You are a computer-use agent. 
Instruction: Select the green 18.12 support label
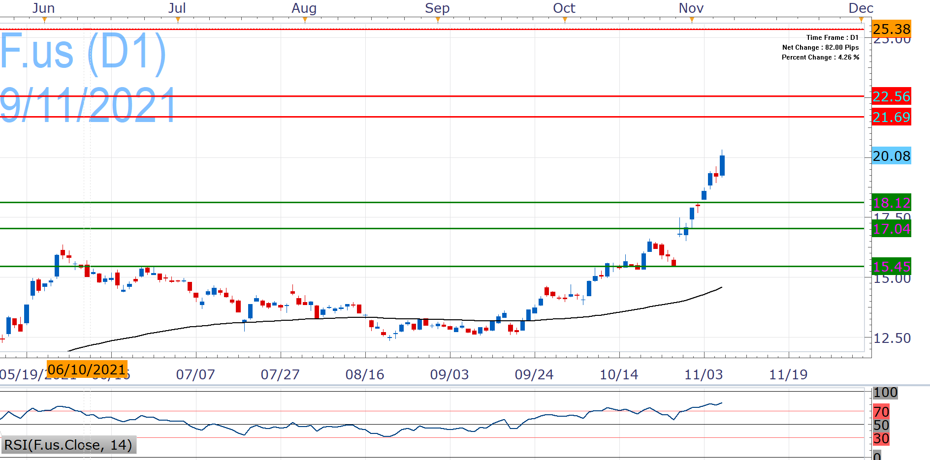click(x=891, y=202)
